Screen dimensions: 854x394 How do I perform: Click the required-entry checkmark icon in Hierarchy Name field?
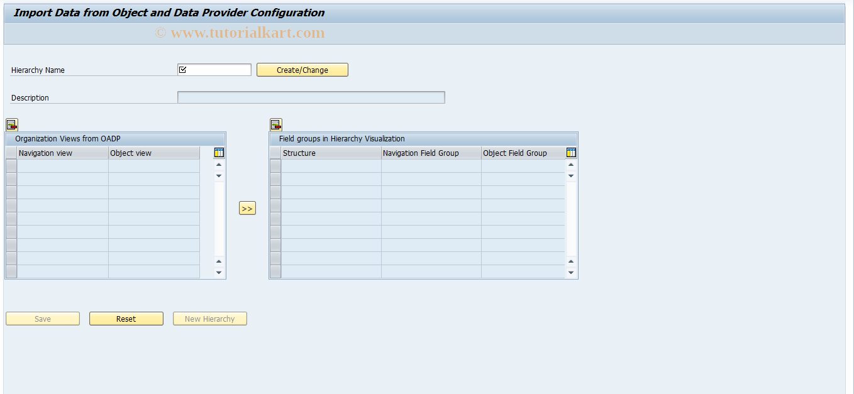pos(183,70)
